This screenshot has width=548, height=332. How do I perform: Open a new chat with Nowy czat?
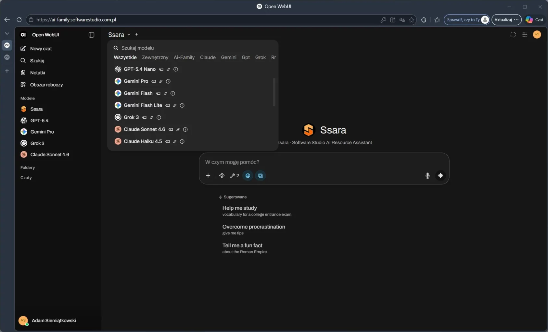click(x=41, y=49)
